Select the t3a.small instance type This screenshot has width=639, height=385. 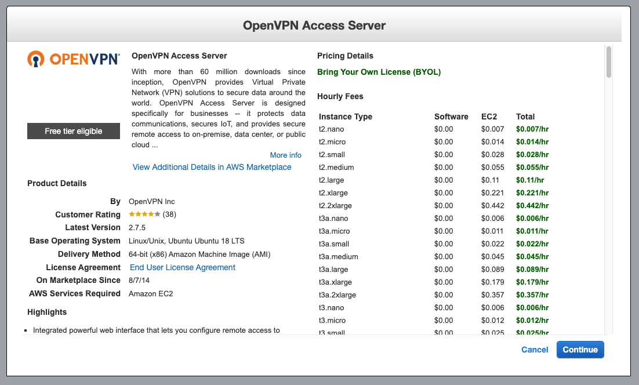coord(334,244)
